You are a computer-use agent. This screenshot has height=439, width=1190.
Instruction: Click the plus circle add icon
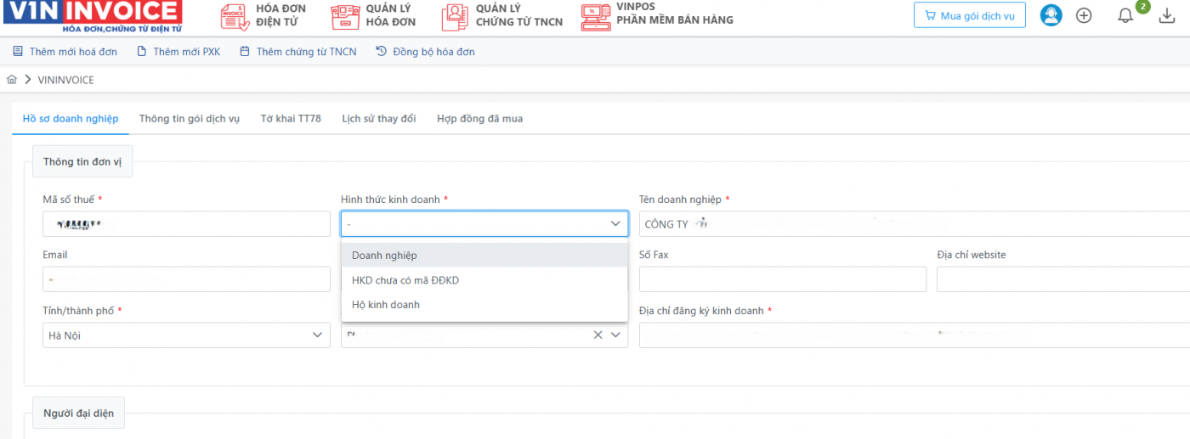point(1084,15)
